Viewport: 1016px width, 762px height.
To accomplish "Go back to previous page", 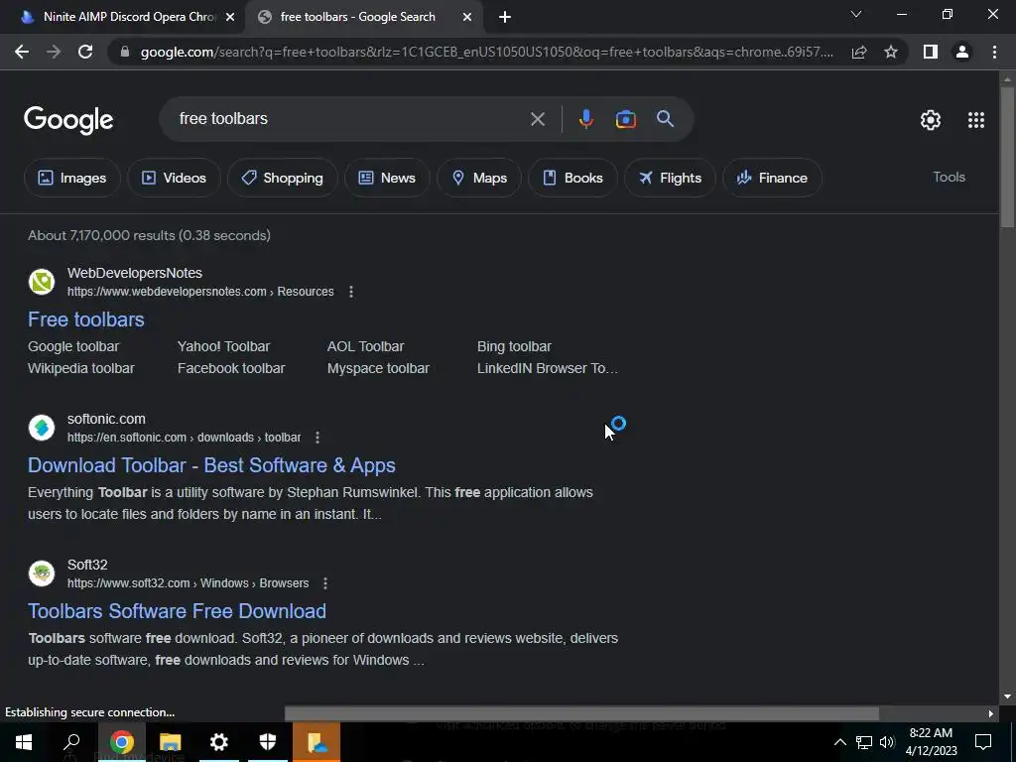I will [22, 52].
